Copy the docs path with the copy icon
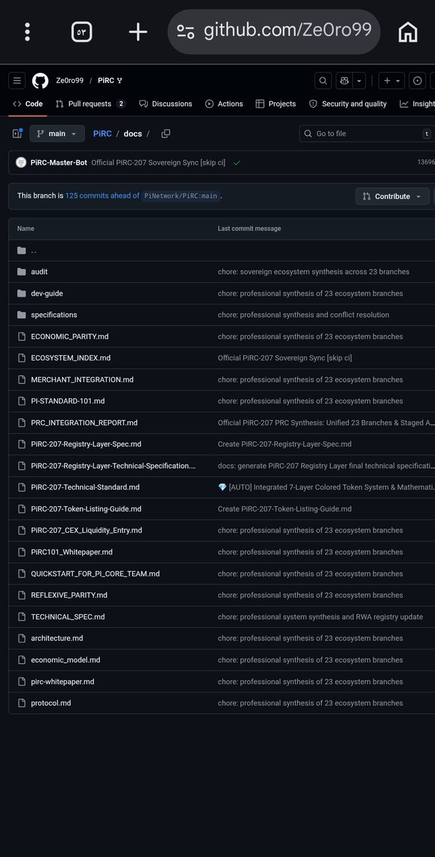This screenshot has height=857, width=435. pos(166,134)
